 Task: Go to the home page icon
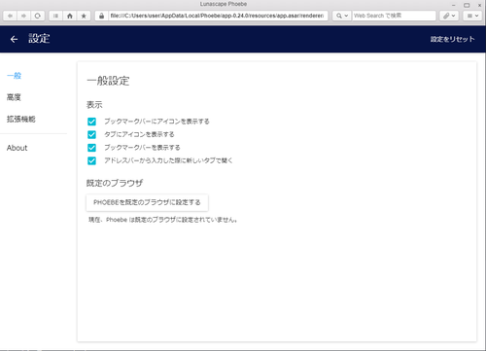tap(70, 16)
